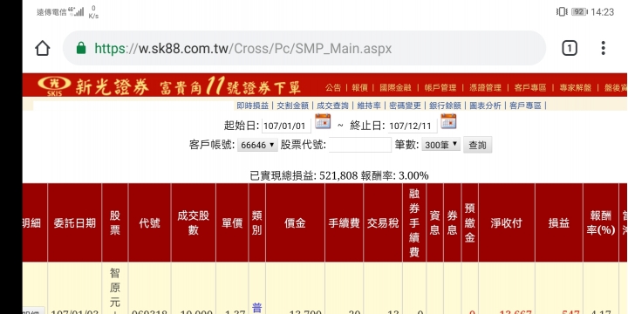Tap the vibrate mode status icon

pyautogui.click(x=562, y=12)
